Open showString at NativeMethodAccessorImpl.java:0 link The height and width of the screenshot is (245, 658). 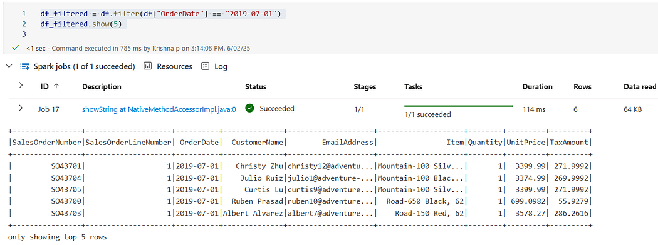[x=159, y=109]
